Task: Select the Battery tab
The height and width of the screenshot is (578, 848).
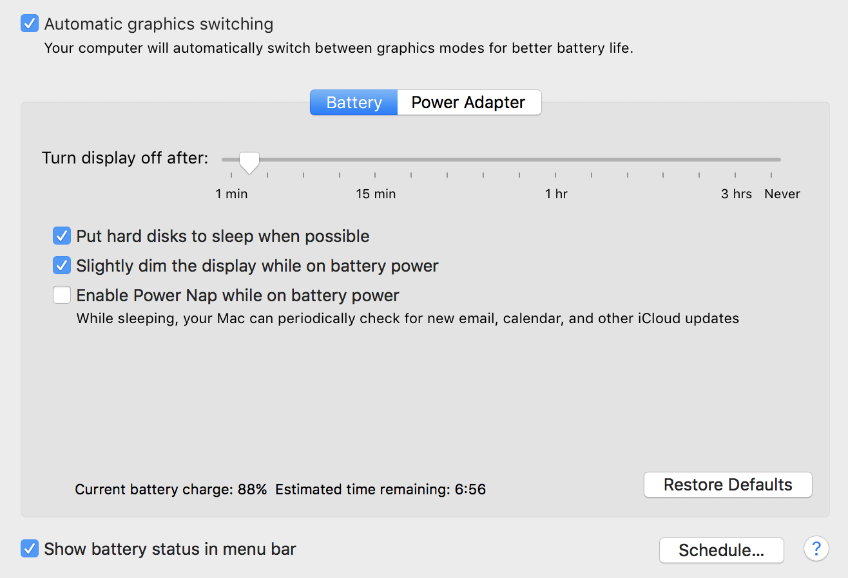Action: 354,102
